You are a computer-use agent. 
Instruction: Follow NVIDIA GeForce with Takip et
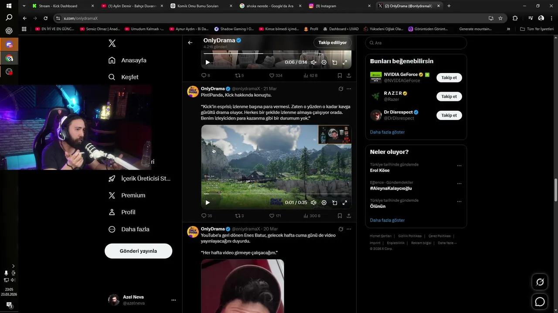coord(449,78)
